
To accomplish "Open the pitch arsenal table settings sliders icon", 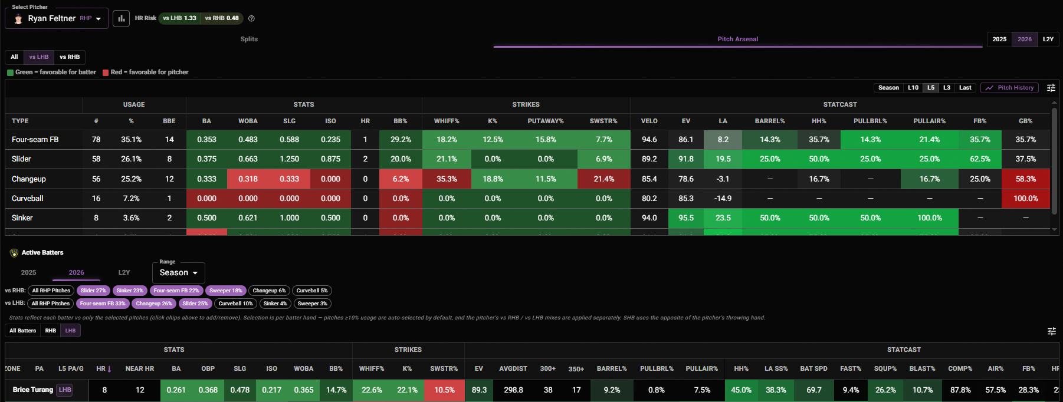I will (x=1051, y=88).
